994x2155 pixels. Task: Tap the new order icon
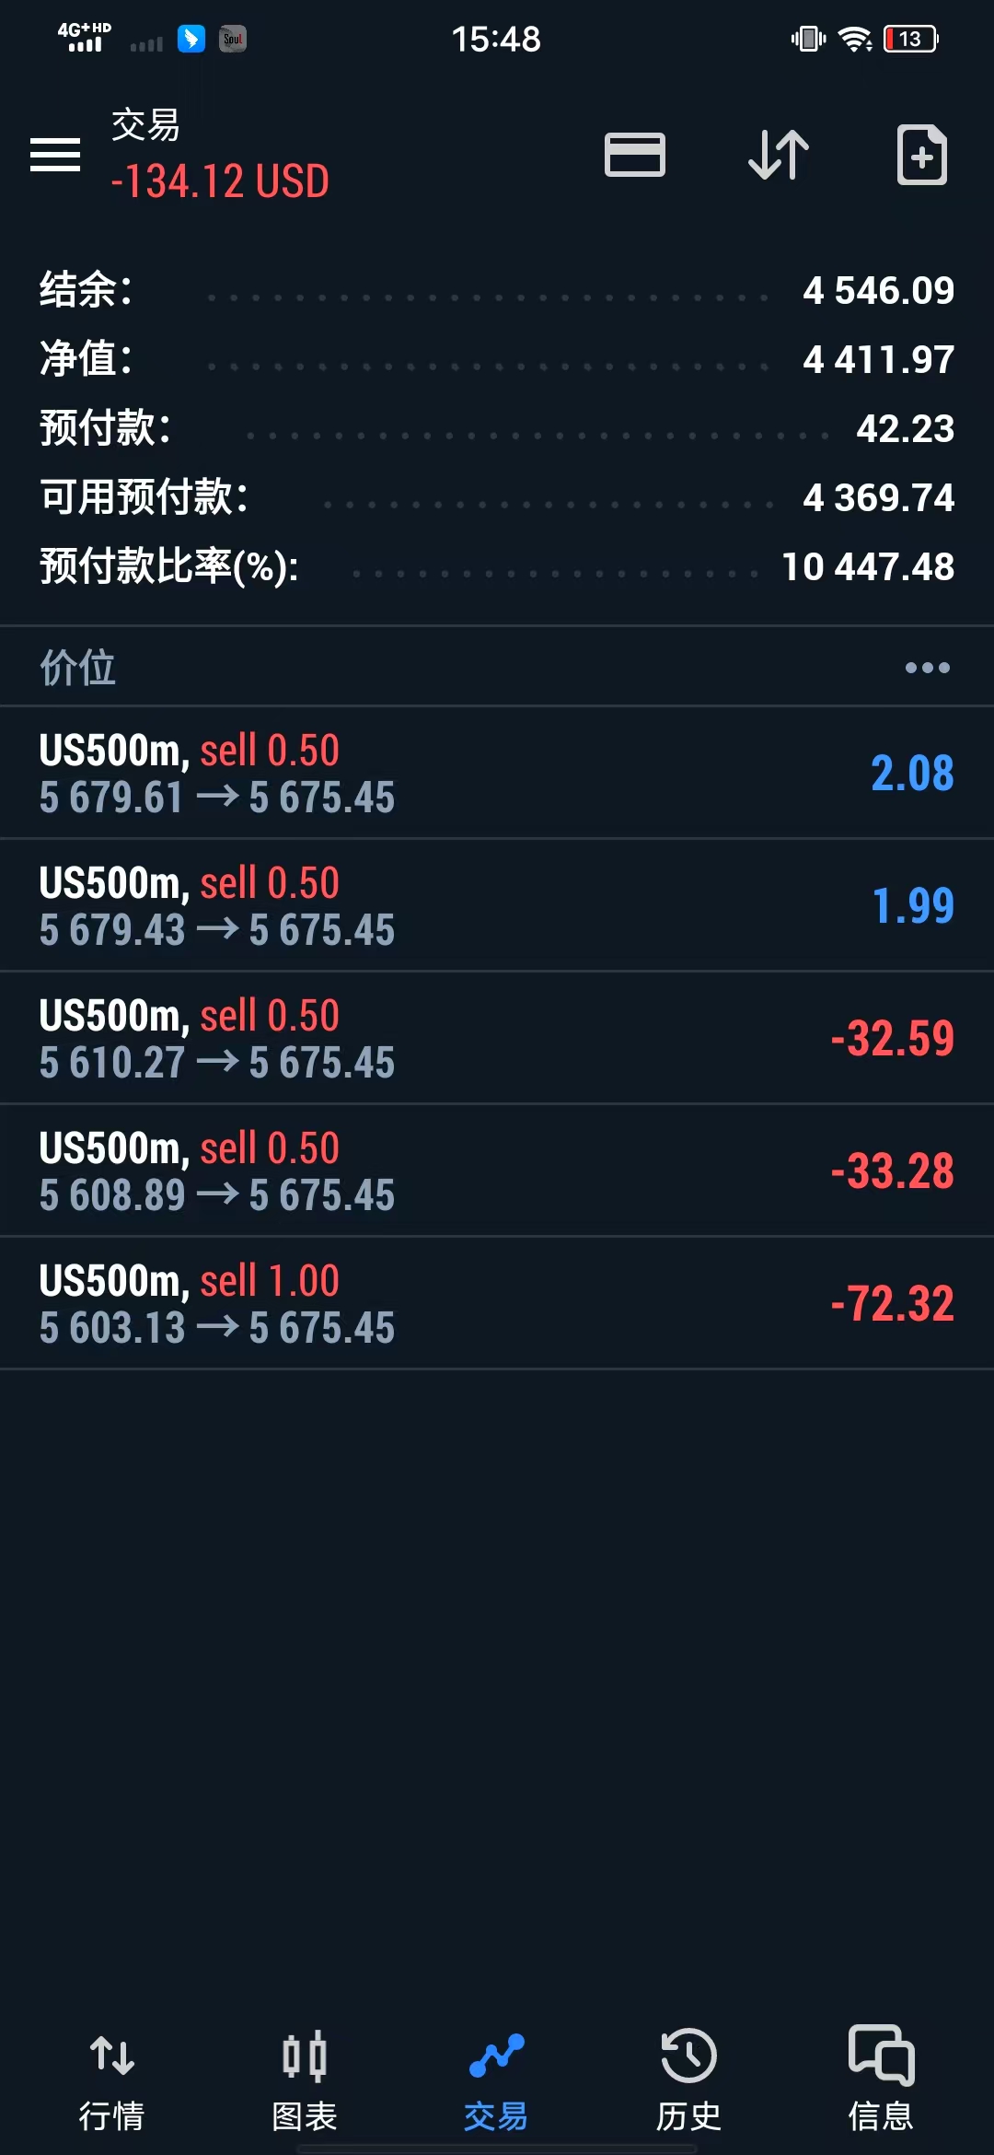[x=921, y=155]
